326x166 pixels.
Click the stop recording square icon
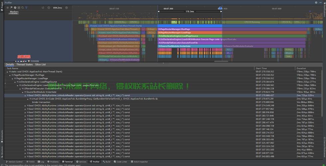point(8,8)
